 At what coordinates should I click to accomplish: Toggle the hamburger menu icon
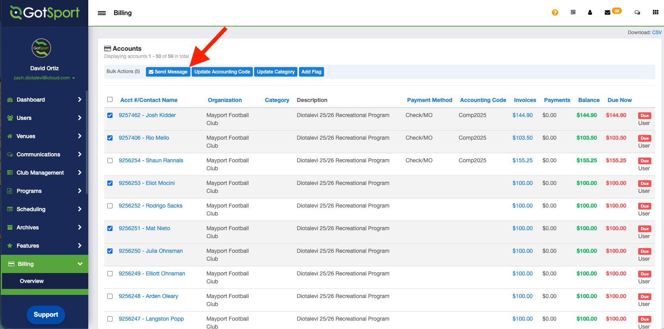pyautogui.click(x=102, y=13)
